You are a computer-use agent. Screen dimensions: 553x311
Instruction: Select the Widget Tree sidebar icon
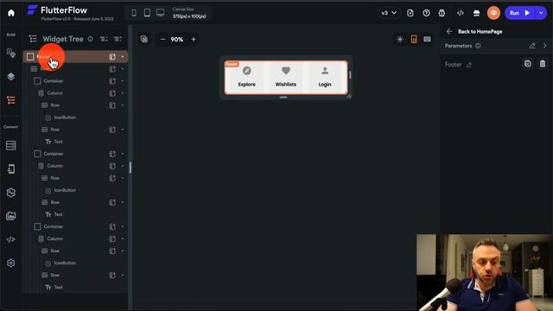click(x=11, y=100)
